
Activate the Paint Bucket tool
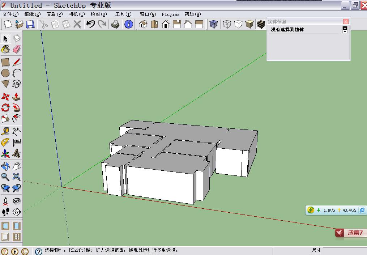click(x=5, y=49)
